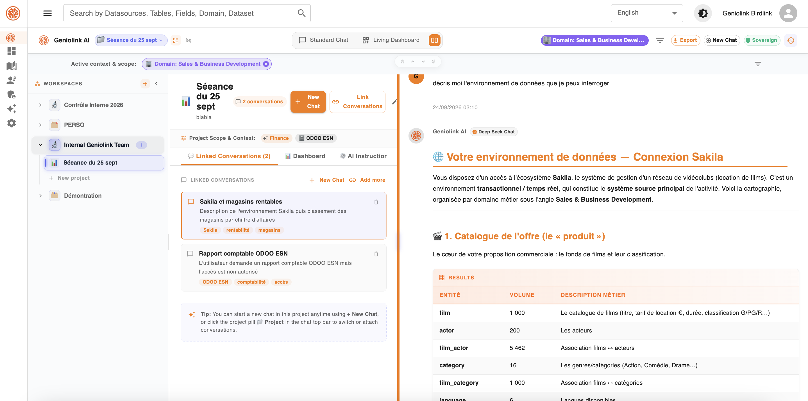This screenshot has height=401, width=808.
Task: Open the Sakila et magasins rentables conversation card
Action: (283, 216)
